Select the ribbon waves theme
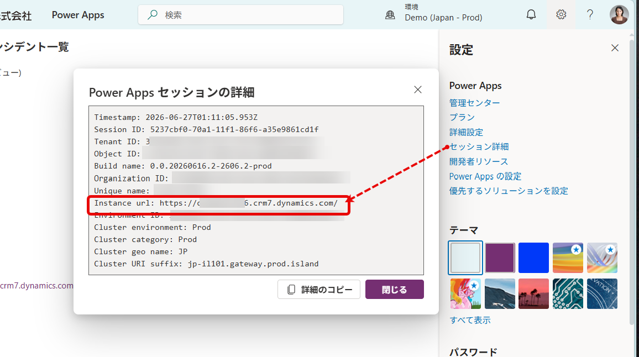Screen dimensions: 639x357 (x=602, y=258)
